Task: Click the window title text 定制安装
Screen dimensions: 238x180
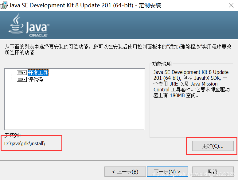Action: [x=150, y=6]
